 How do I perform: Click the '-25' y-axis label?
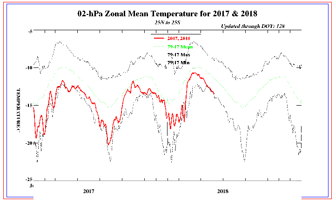coord(29,179)
